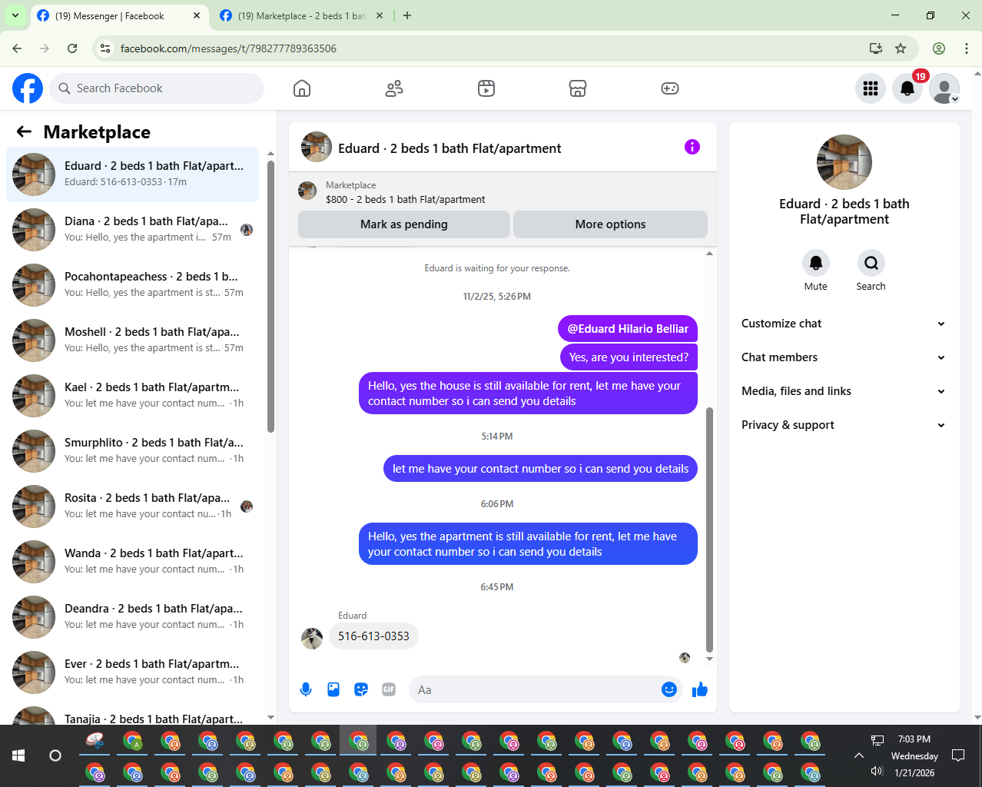Open Chrome tab search dropdown arrow
Image resolution: width=982 pixels, height=787 pixels.
click(15, 15)
